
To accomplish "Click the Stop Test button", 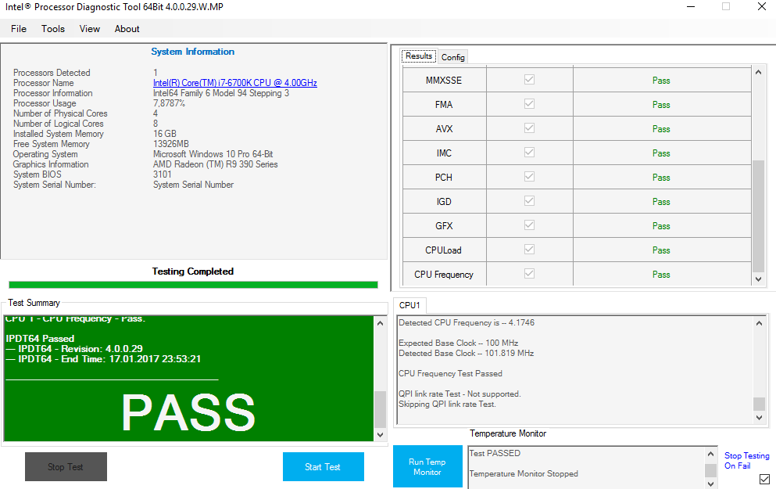I will pos(66,467).
